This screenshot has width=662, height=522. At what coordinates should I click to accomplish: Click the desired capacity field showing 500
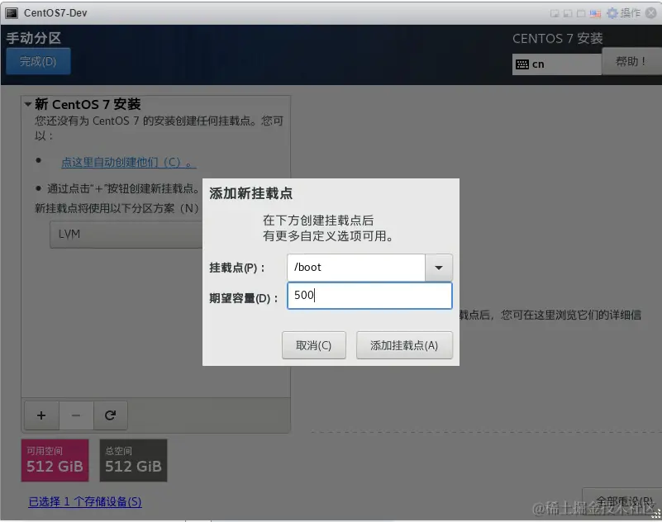(369, 296)
